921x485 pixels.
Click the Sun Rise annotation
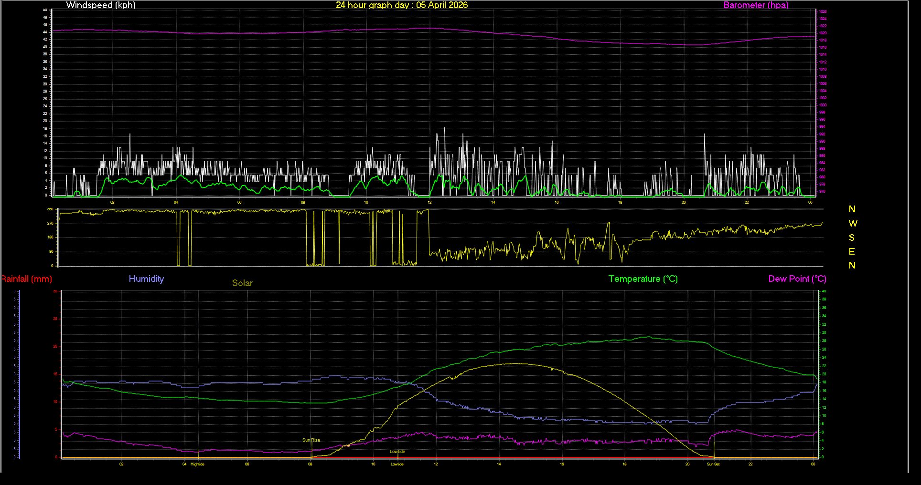click(x=311, y=439)
